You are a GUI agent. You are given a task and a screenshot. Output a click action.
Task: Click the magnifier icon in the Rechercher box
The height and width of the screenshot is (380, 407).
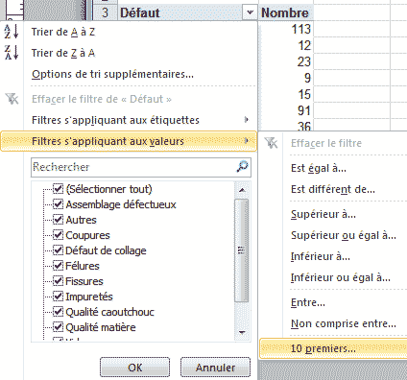(x=242, y=166)
